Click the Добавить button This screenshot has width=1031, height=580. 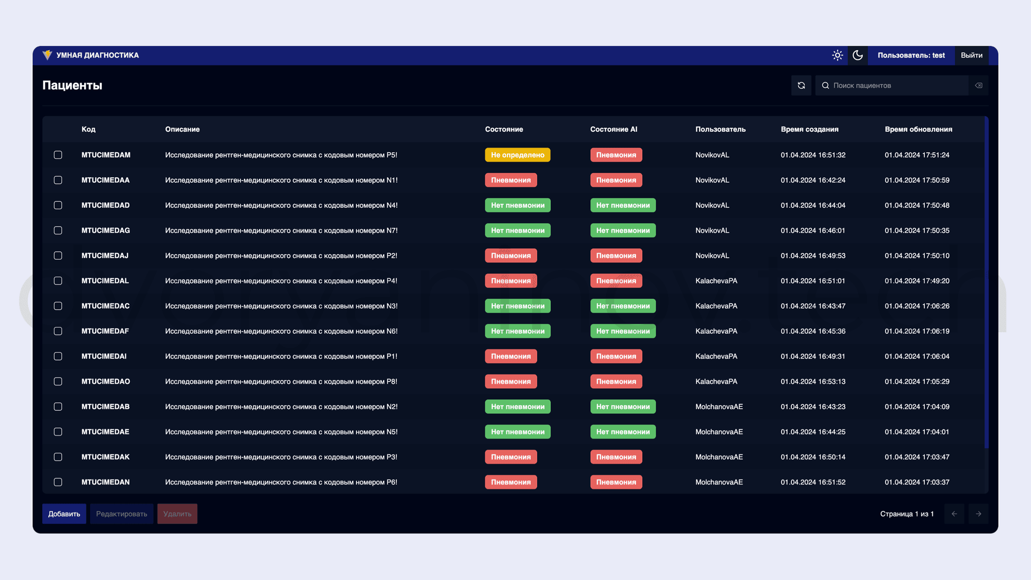64,514
